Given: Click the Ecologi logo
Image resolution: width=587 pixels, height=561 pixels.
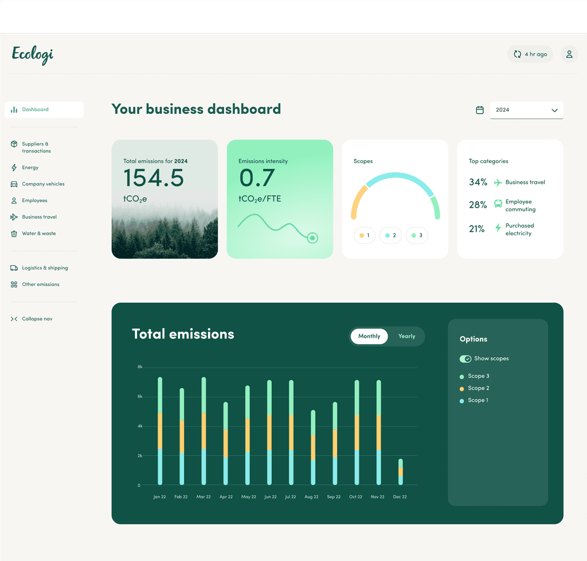Looking at the screenshot, I should tap(32, 55).
